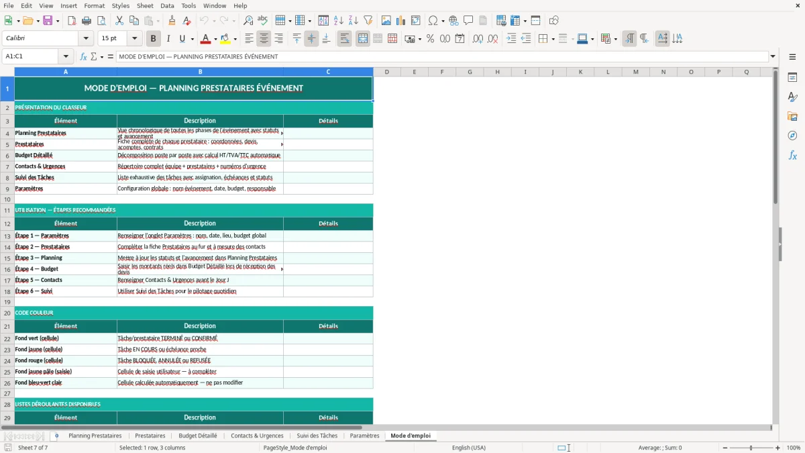Export the document as PDF
Viewport: 805px width, 453px height.
(72, 21)
